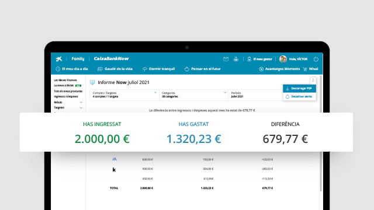
Task: Click the 1.320,23 € spent amount
Action: click(x=193, y=139)
